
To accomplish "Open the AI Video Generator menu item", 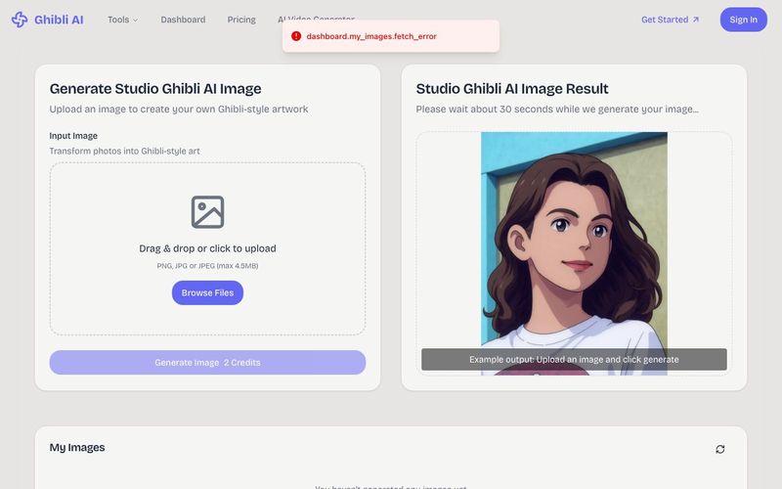I will [x=316, y=19].
